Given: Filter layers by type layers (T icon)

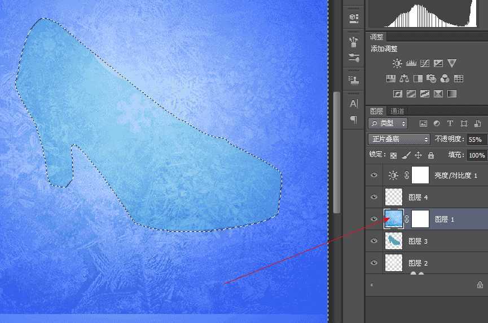Looking at the screenshot, I should [x=450, y=124].
